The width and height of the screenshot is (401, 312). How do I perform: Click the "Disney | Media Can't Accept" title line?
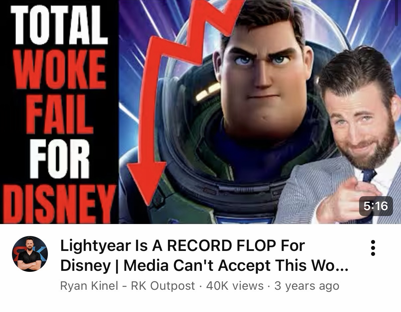(x=204, y=266)
